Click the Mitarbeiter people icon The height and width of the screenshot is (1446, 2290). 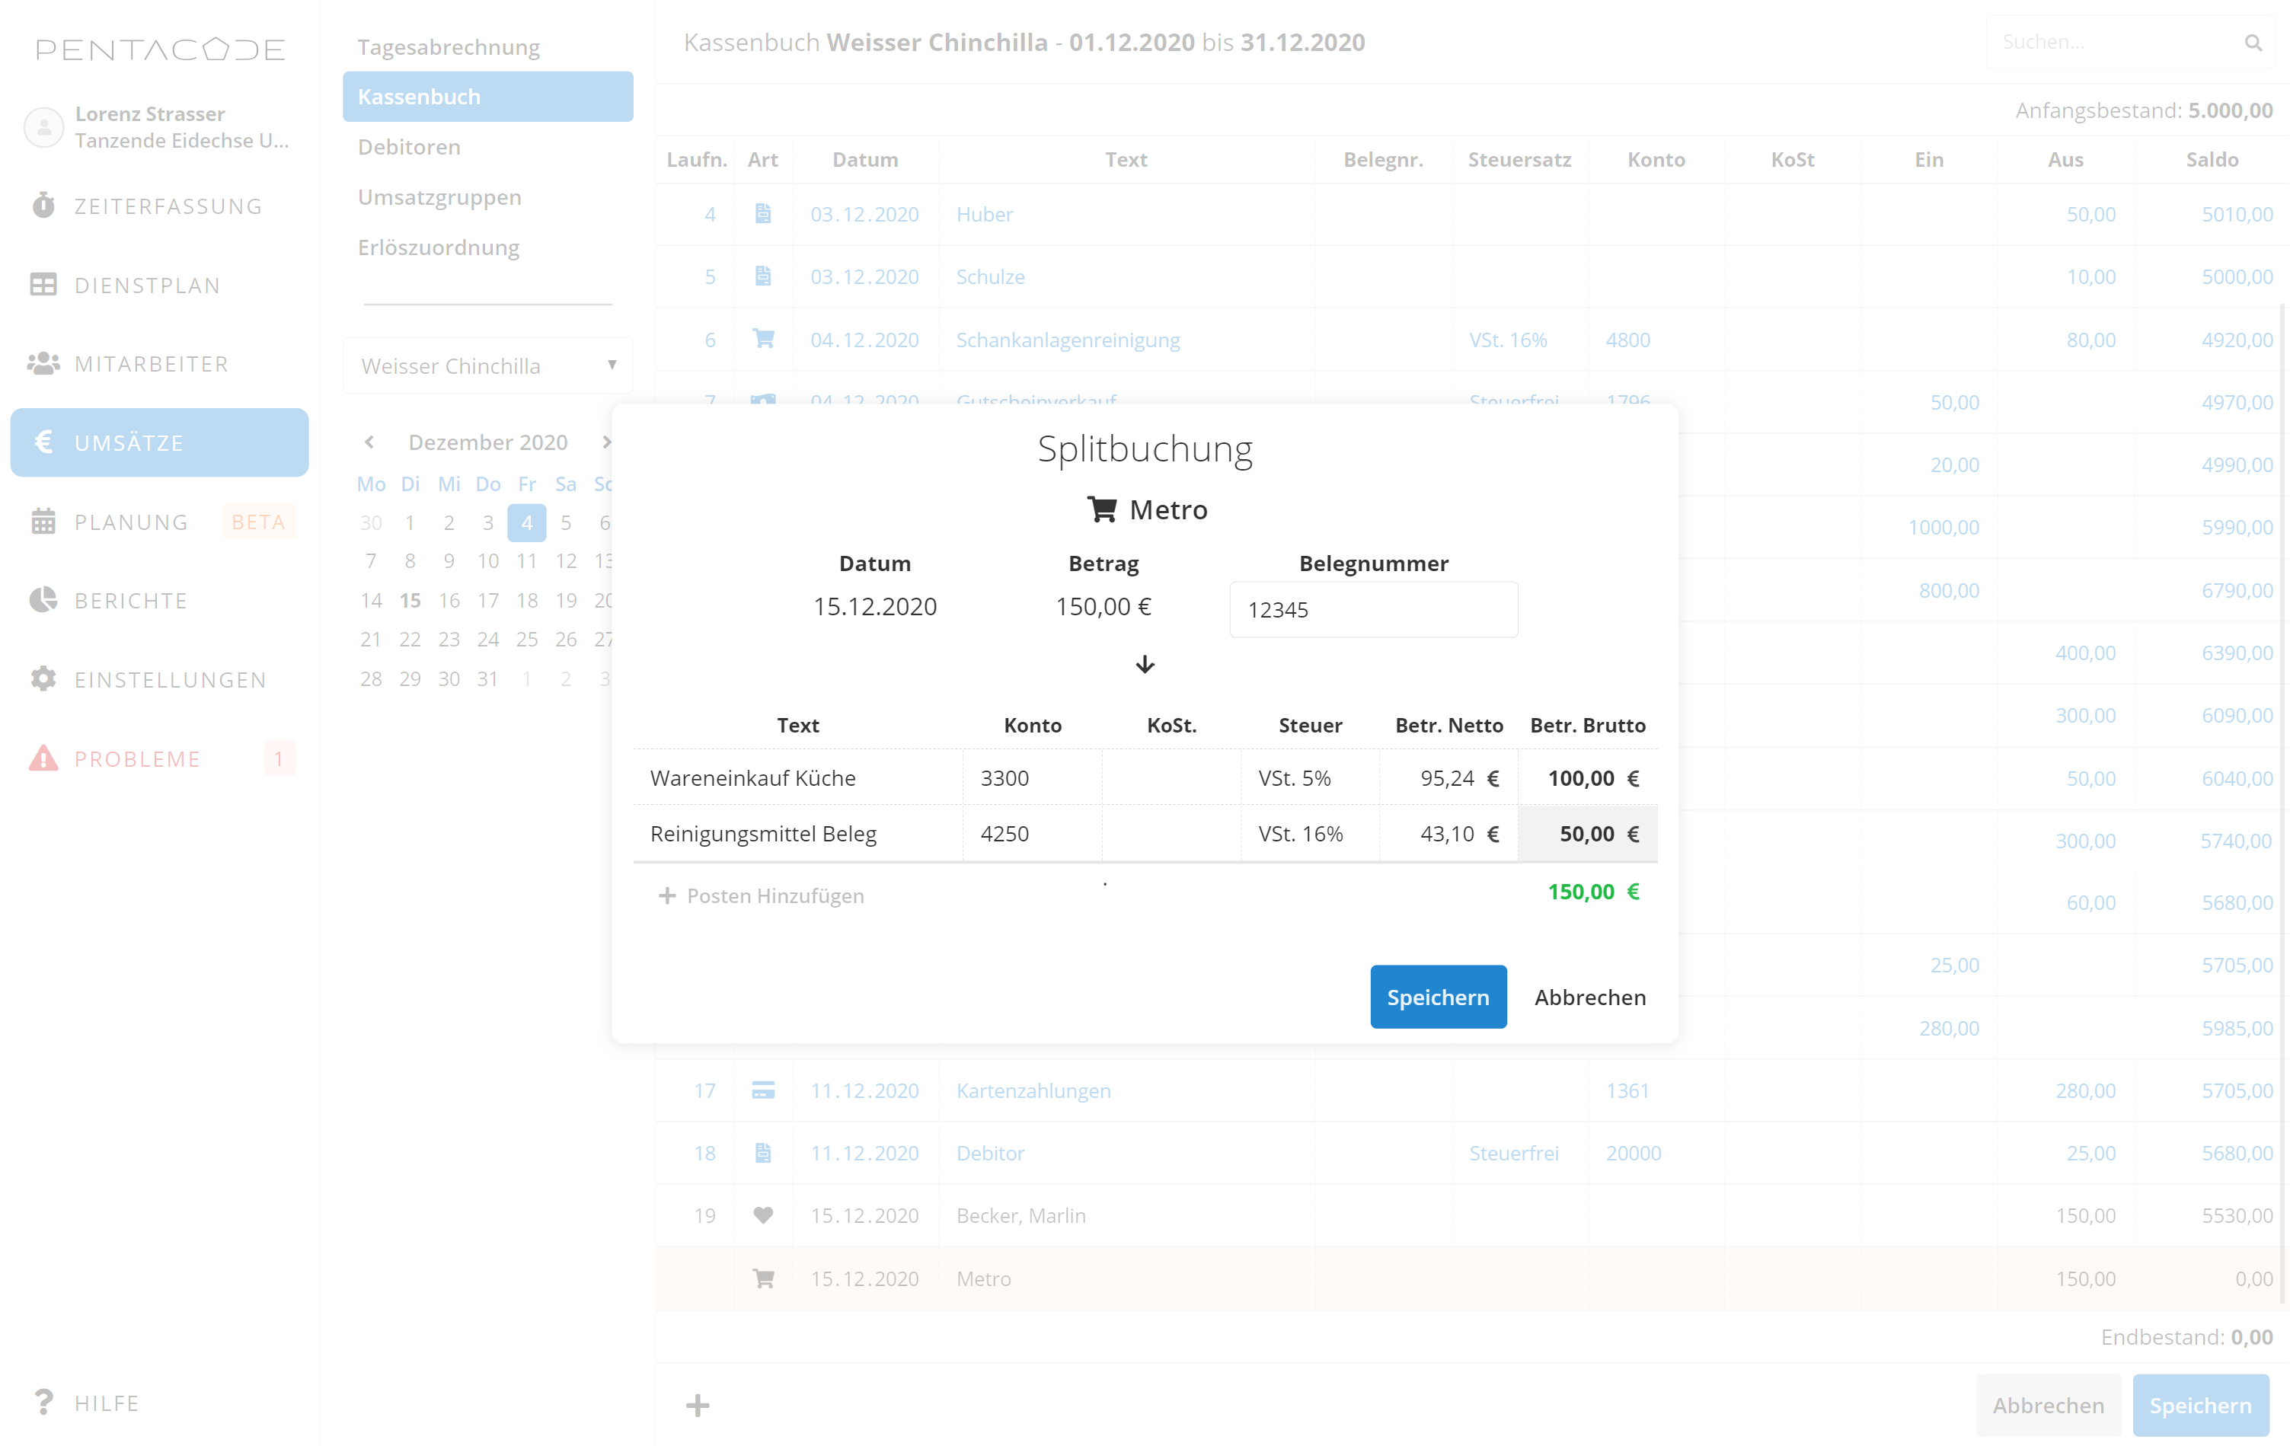coord(43,363)
